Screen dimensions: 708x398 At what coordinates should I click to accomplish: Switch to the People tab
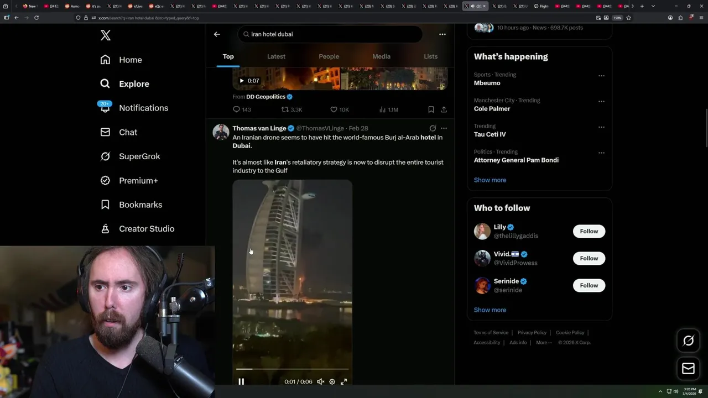pyautogui.click(x=329, y=56)
